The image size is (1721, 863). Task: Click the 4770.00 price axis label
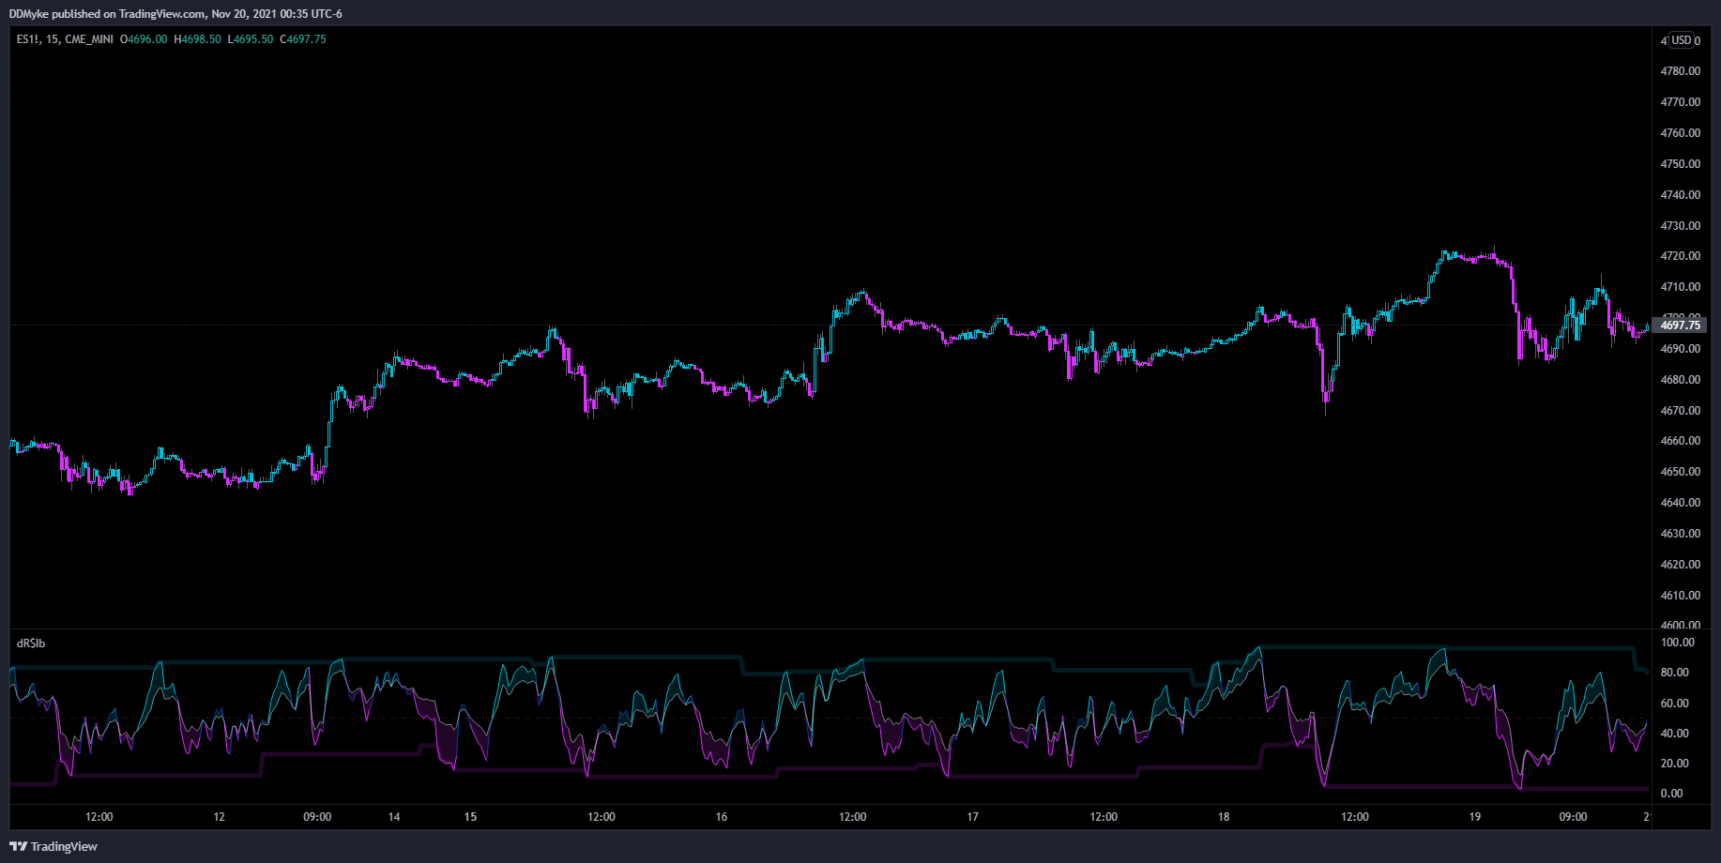pos(1680,102)
